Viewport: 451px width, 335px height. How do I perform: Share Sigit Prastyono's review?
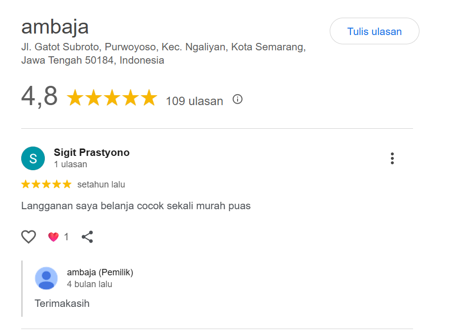(87, 237)
